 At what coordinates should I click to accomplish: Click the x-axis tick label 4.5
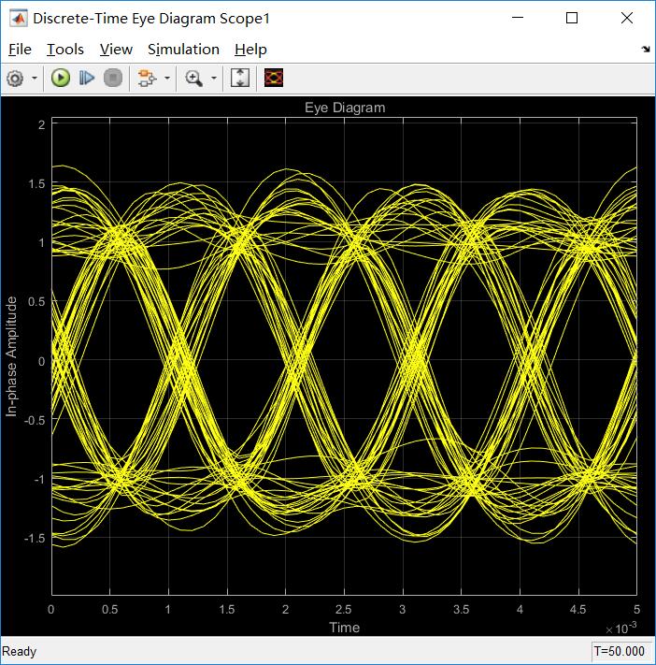click(578, 610)
